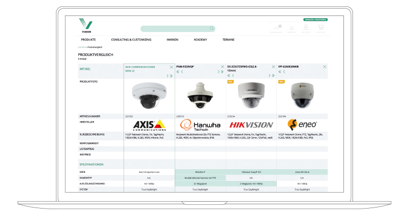410x215 pixels.
Task: Select article number 222184
Action: (x=282, y=116)
